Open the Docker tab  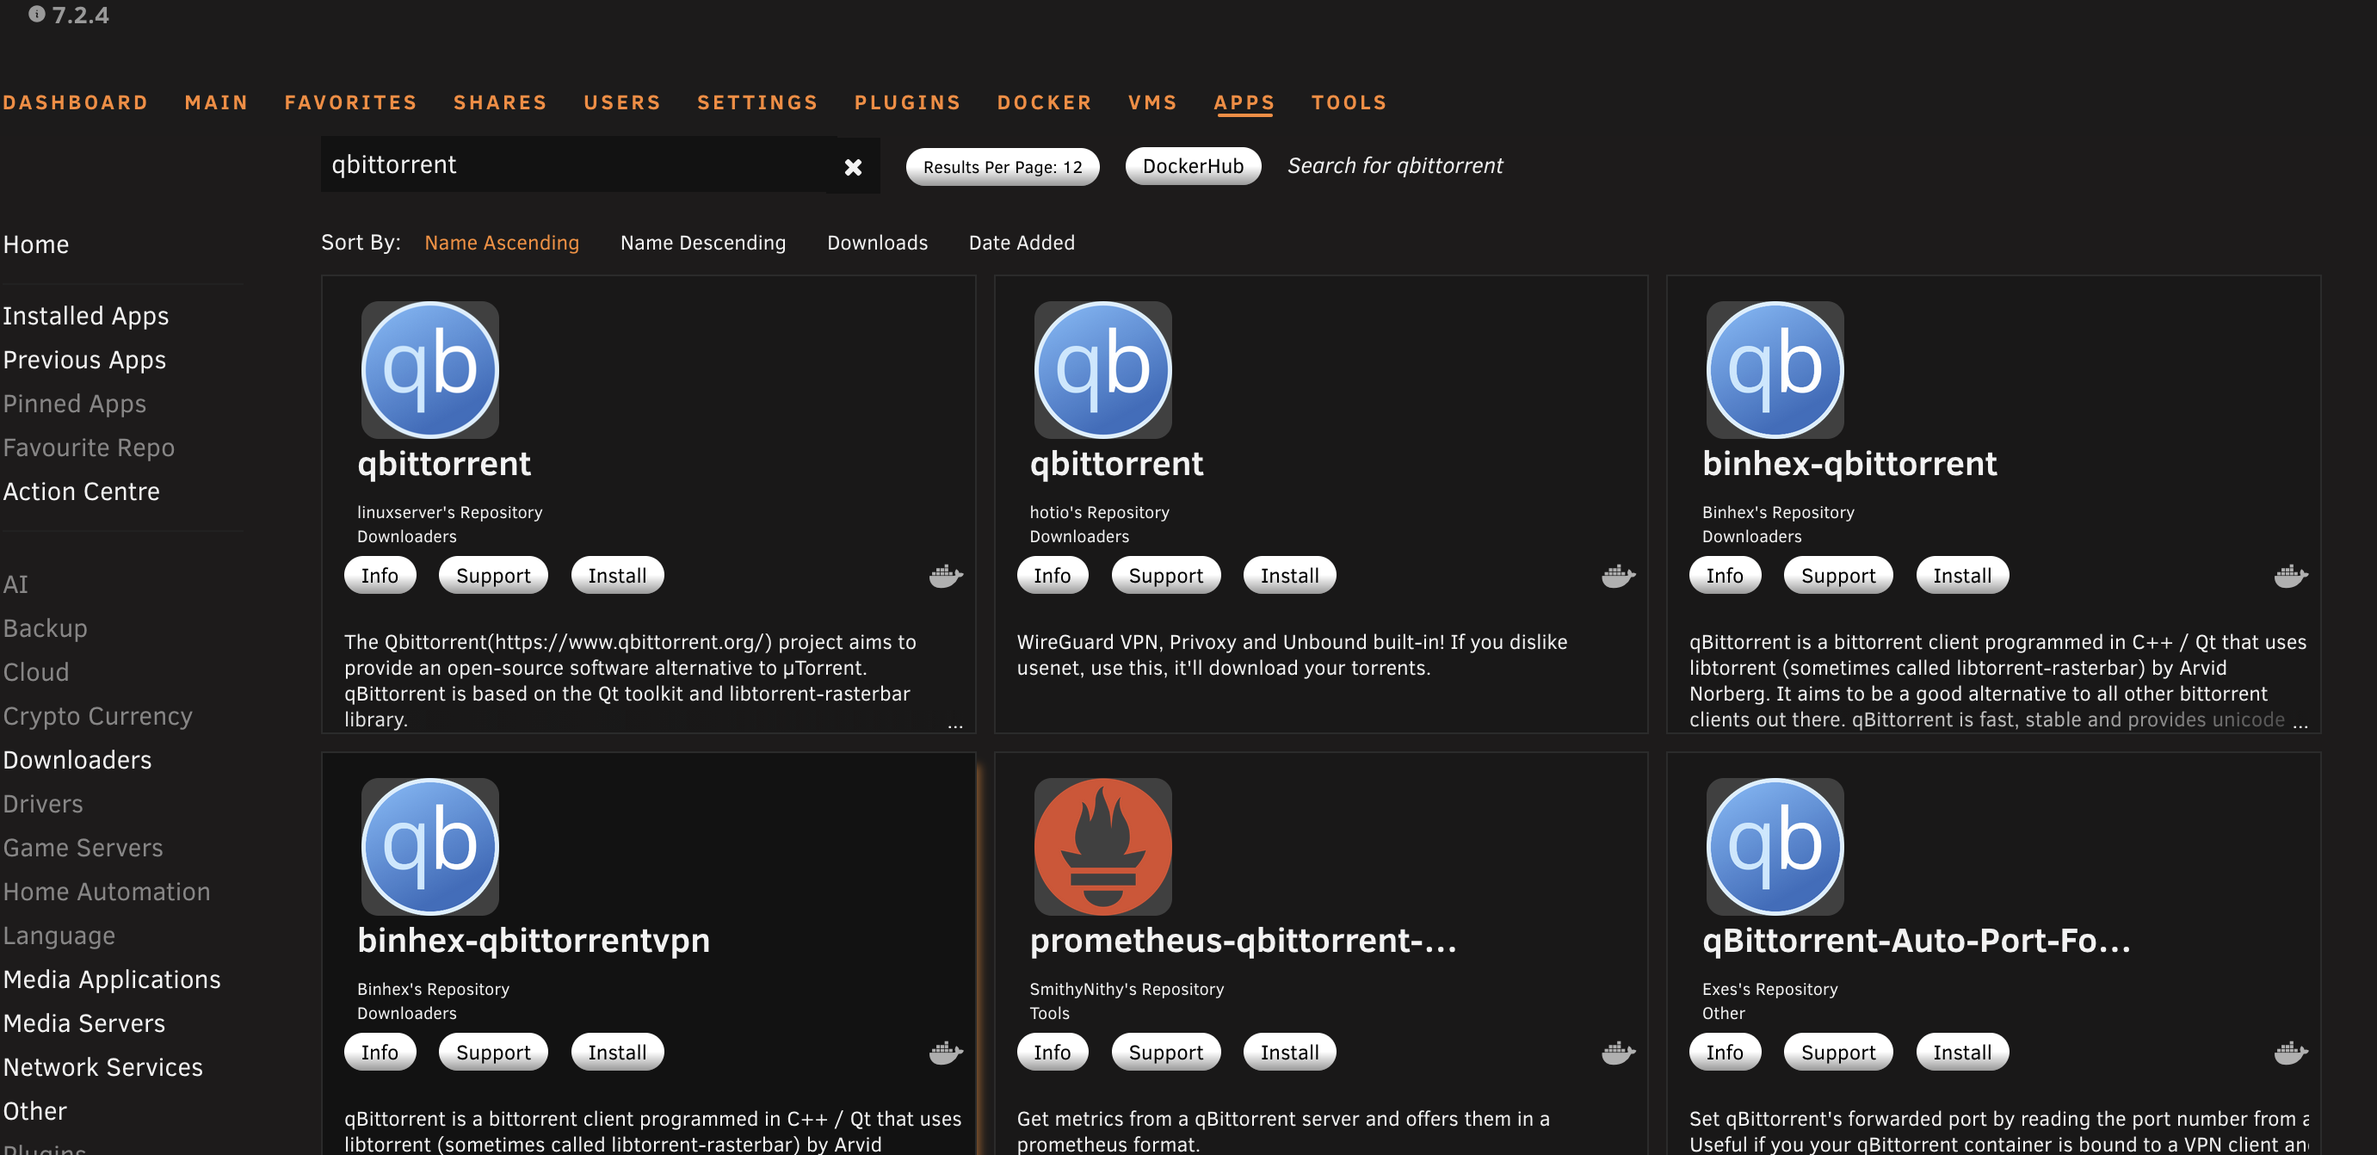[1045, 102]
